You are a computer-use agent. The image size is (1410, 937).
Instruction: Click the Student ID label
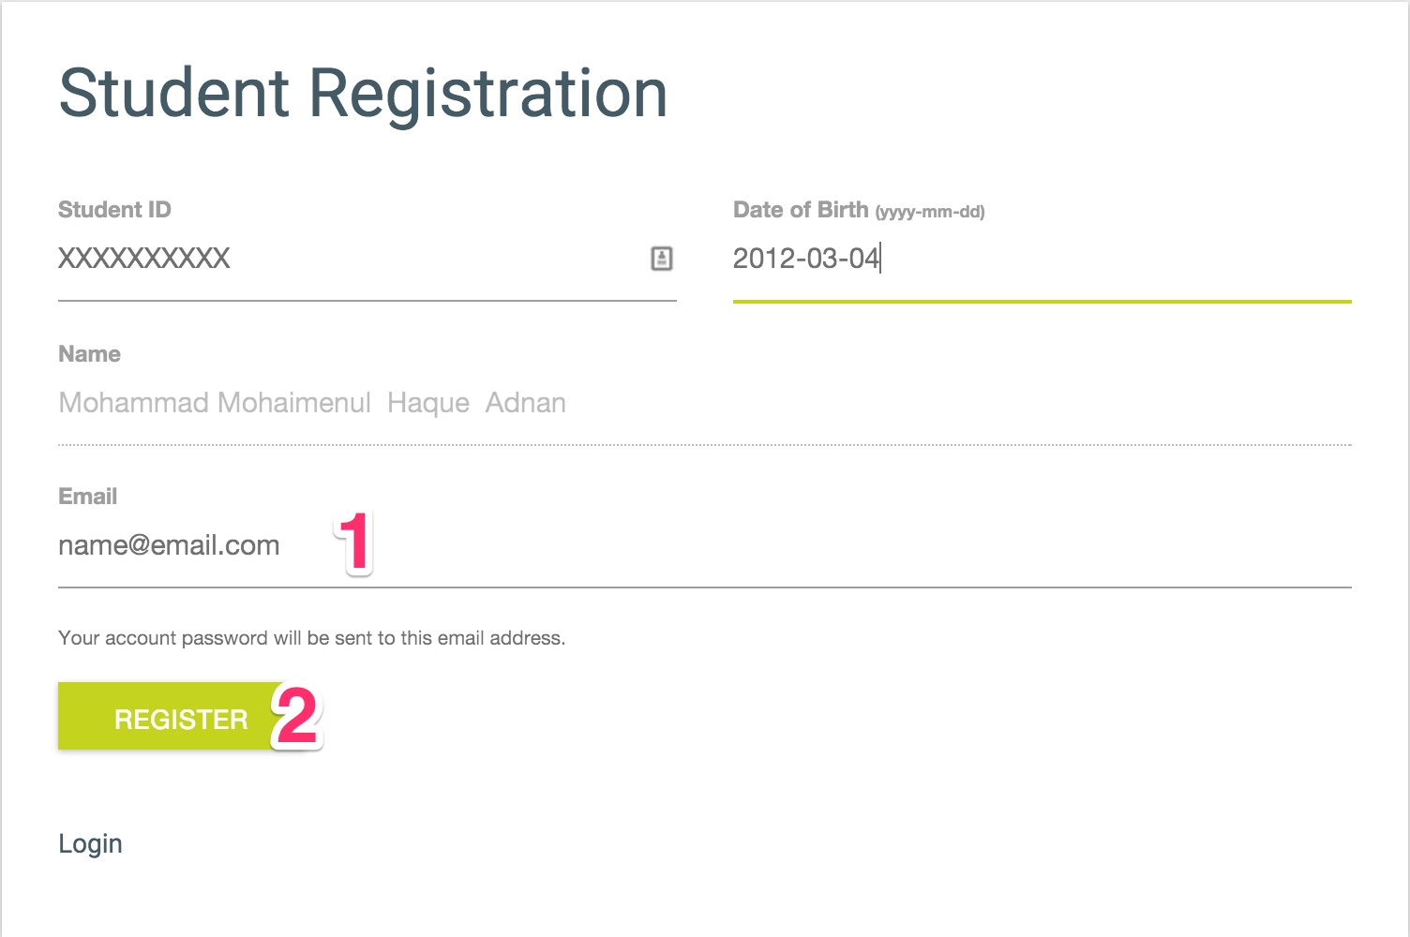(x=114, y=210)
